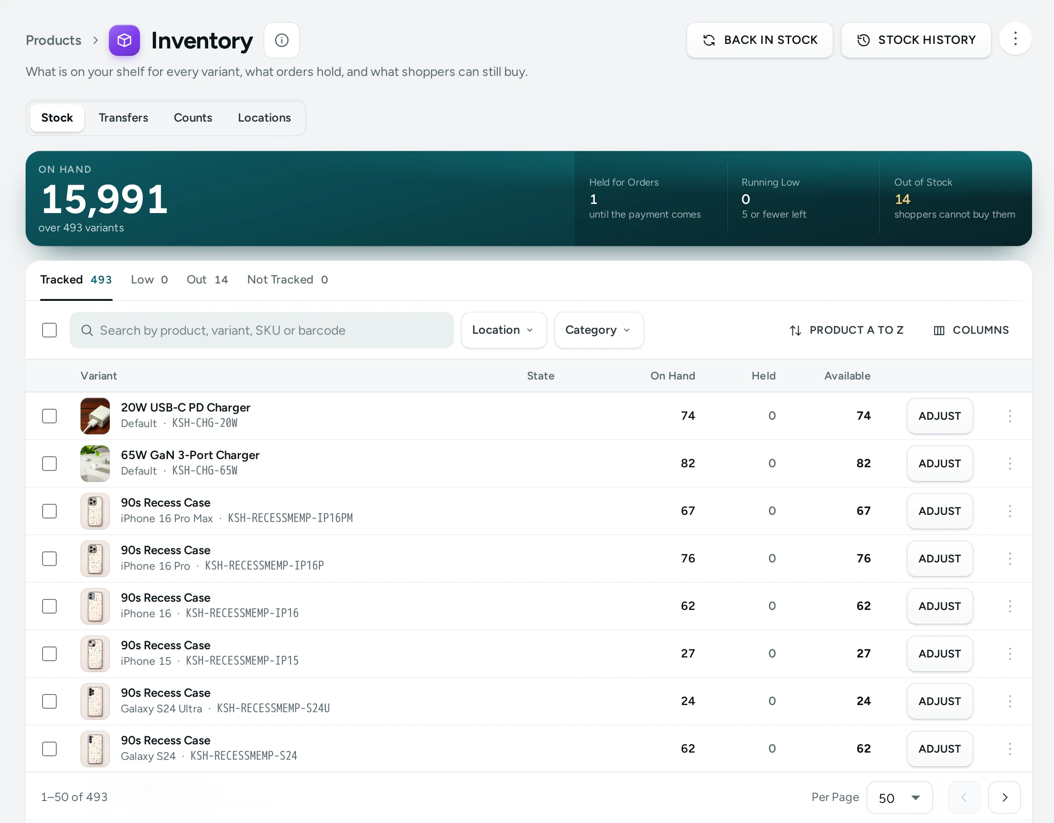Image resolution: width=1054 pixels, height=823 pixels.
Task: Select the Low 0 filter tab
Action: (149, 280)
